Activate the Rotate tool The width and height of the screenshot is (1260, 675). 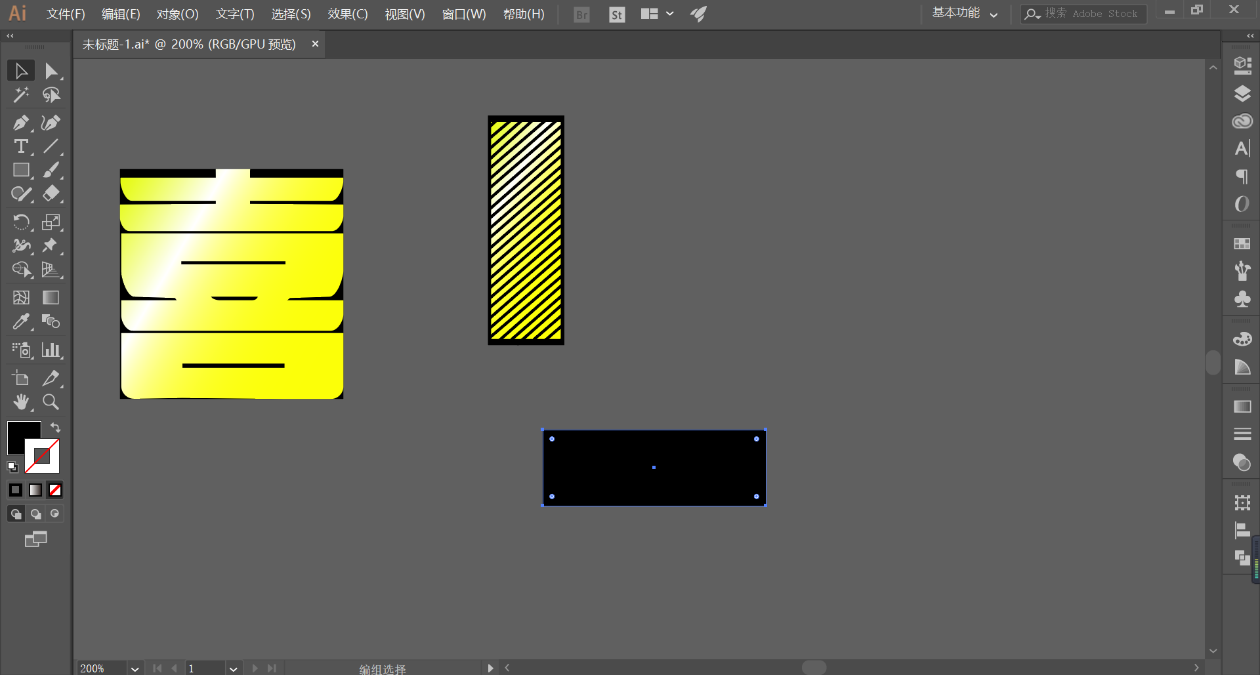(x=21, y=222)
